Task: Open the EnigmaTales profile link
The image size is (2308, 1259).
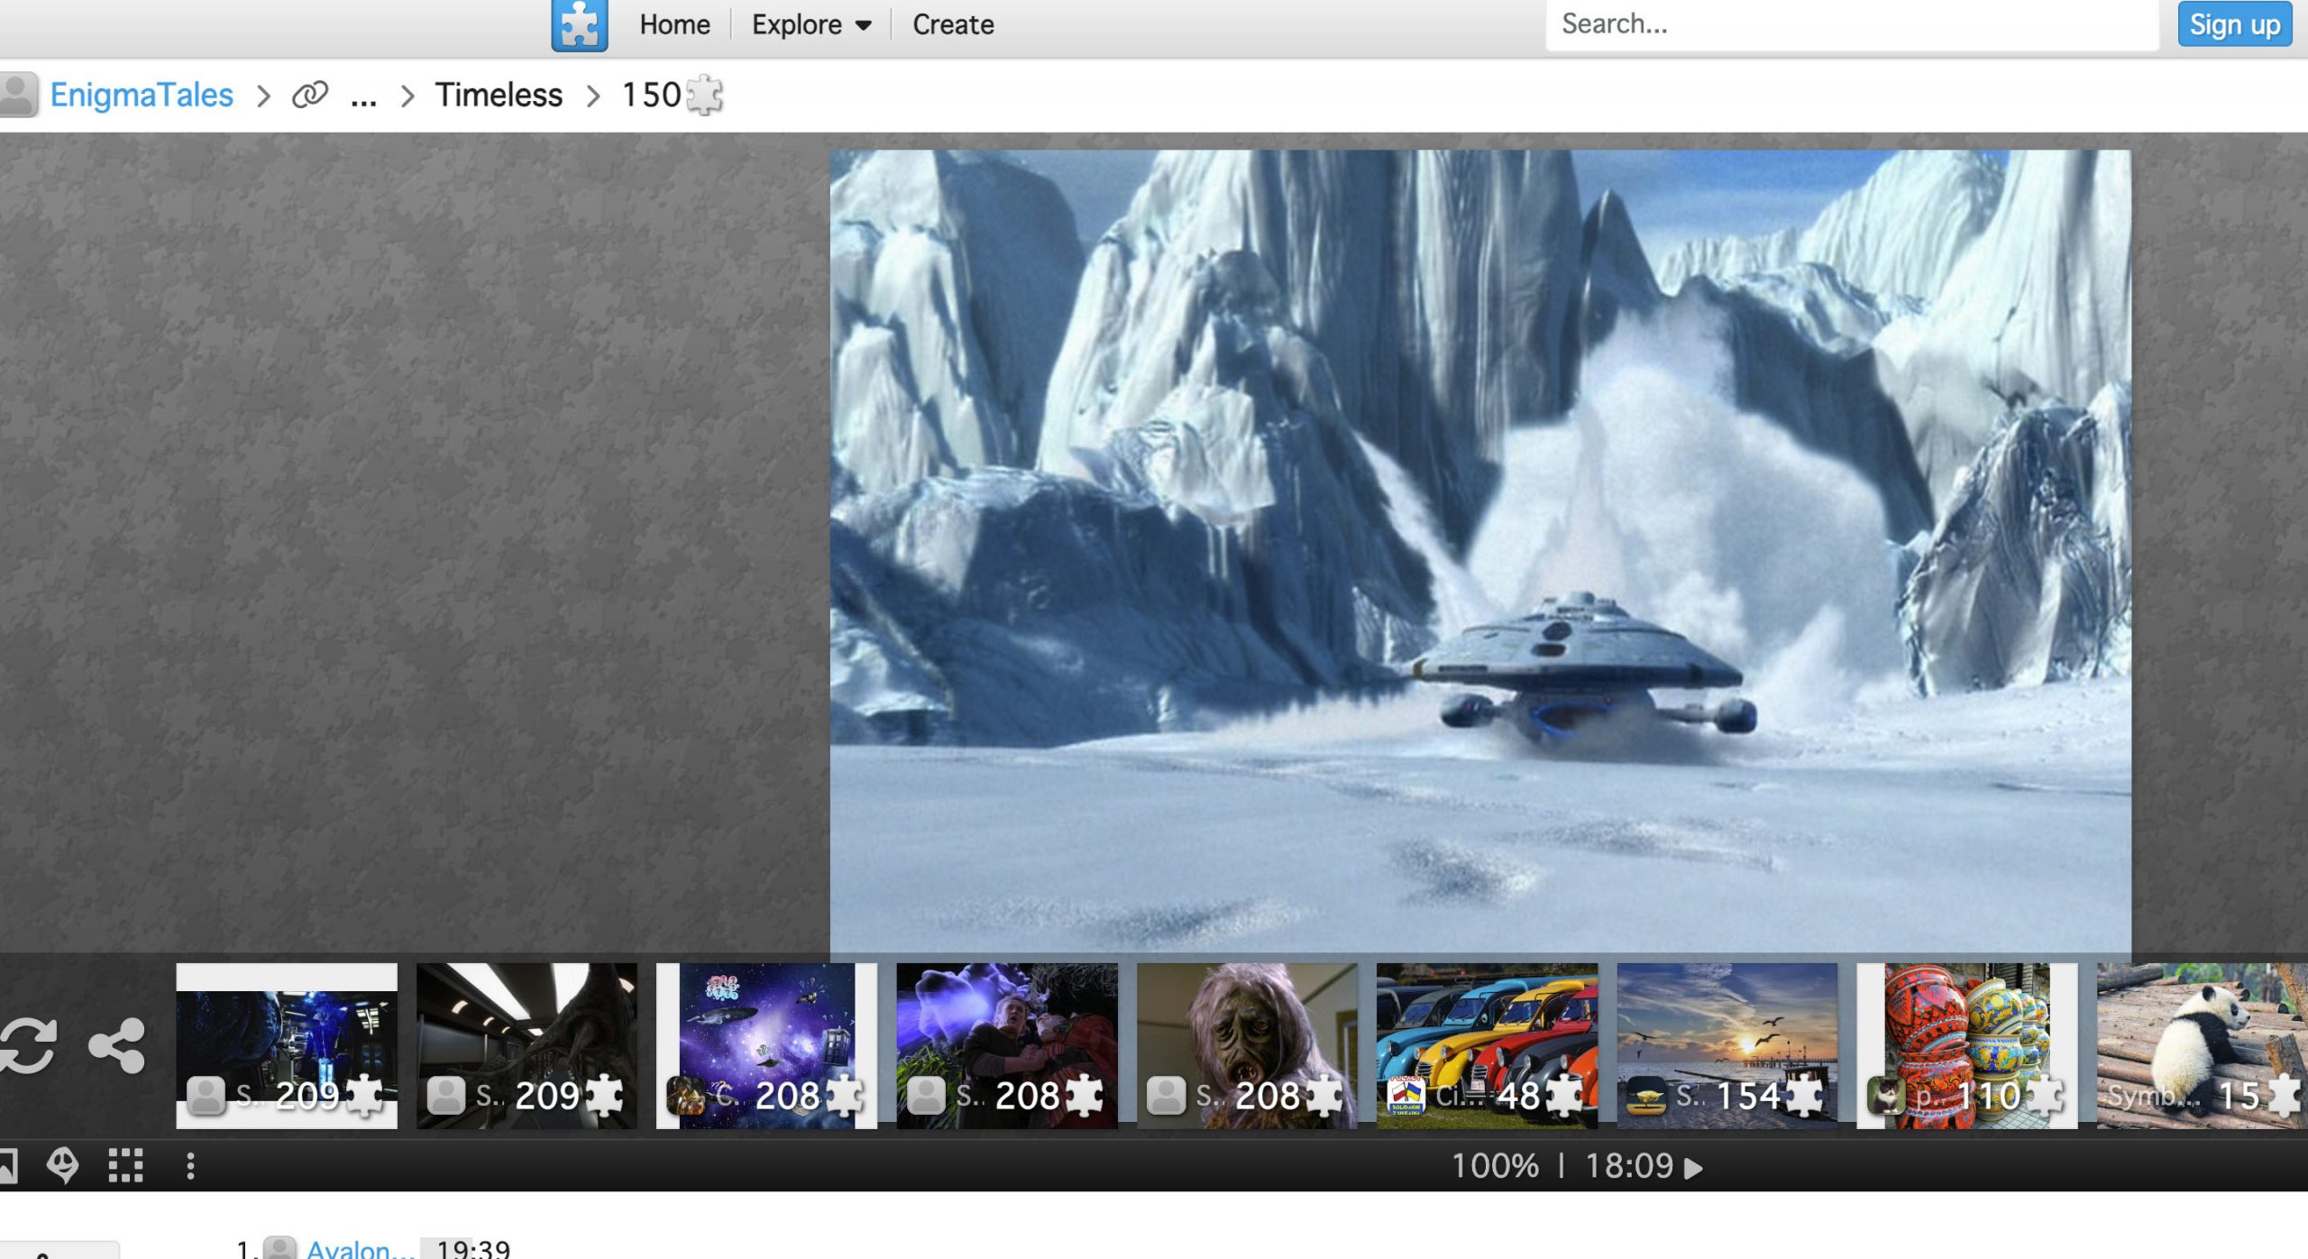Action: 142,95
